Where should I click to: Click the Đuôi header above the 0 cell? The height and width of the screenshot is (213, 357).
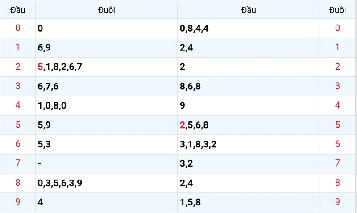coord(106,10)
